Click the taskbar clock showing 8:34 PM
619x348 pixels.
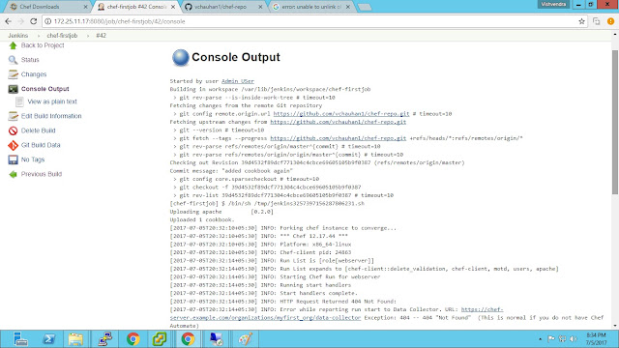596,339
